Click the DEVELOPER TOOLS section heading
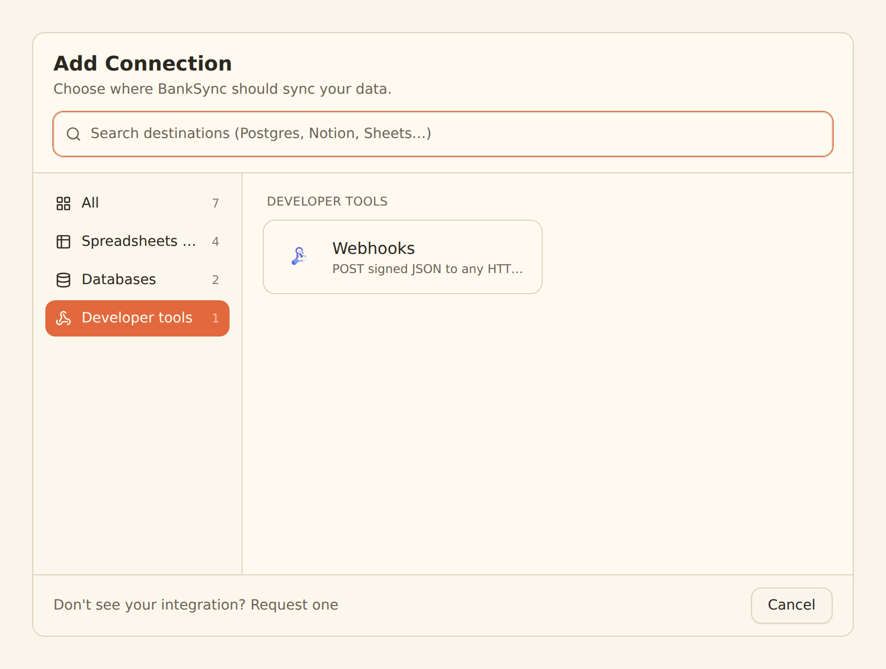This screenshot has width=886, height=669. tap(327, 202)
